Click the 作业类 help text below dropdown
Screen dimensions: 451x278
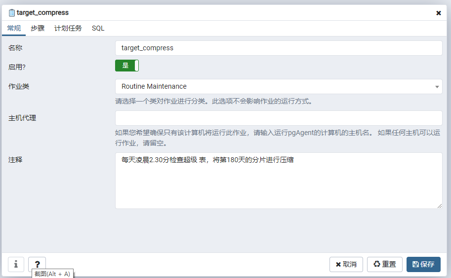click(x=214, y=101)
